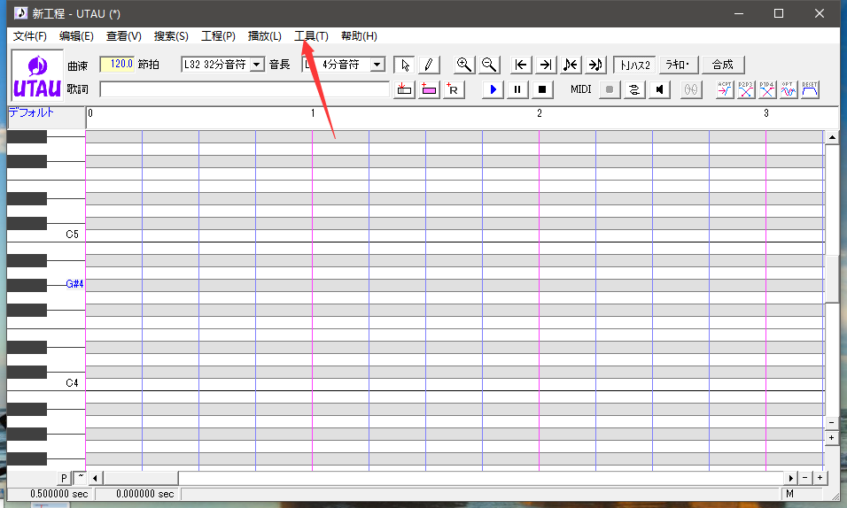Apply the P1P4 crossfade preset
Viewport: 847px width, 508px height.
click(x=767, y=89)
